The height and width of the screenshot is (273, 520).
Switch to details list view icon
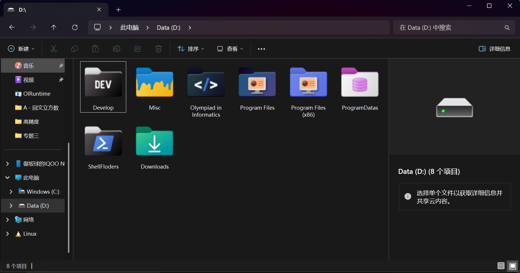tap(501, 266)
